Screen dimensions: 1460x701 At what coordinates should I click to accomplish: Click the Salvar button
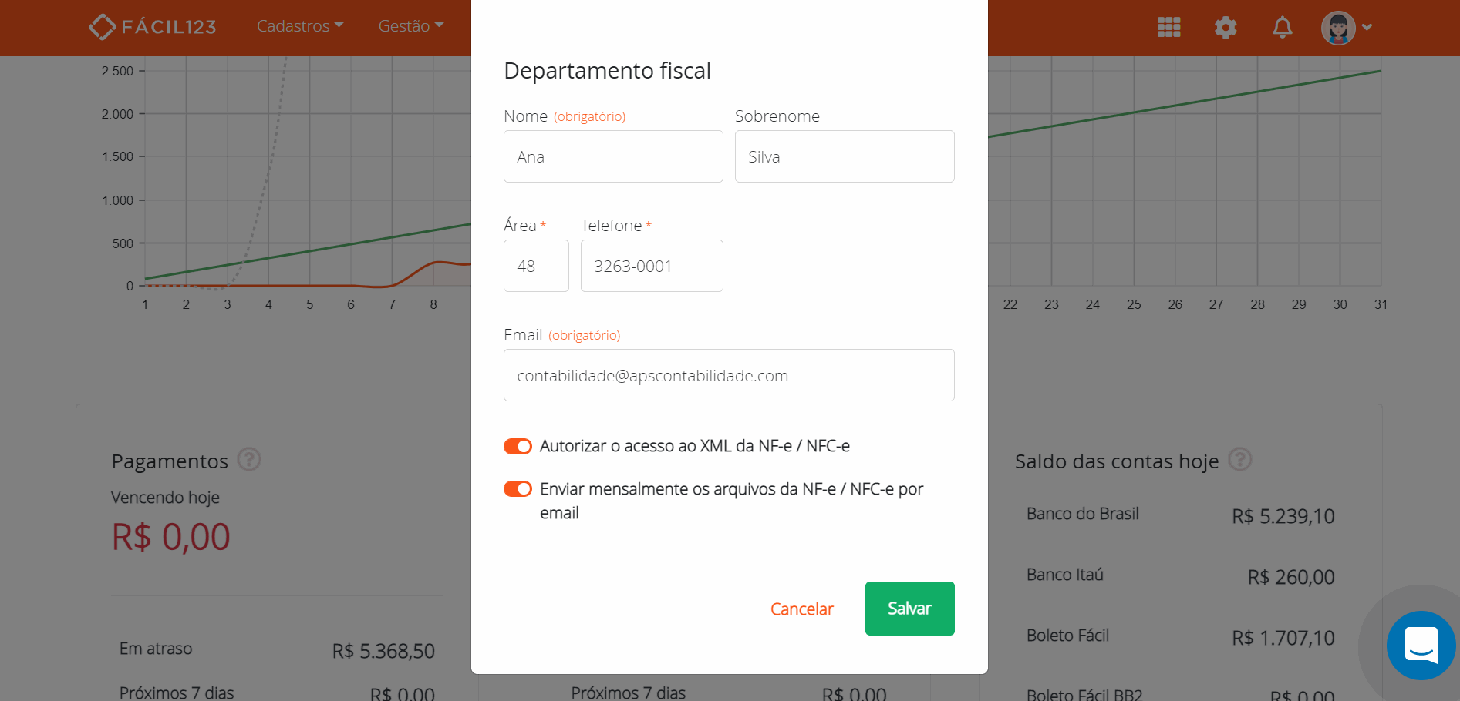pos(909,608)
